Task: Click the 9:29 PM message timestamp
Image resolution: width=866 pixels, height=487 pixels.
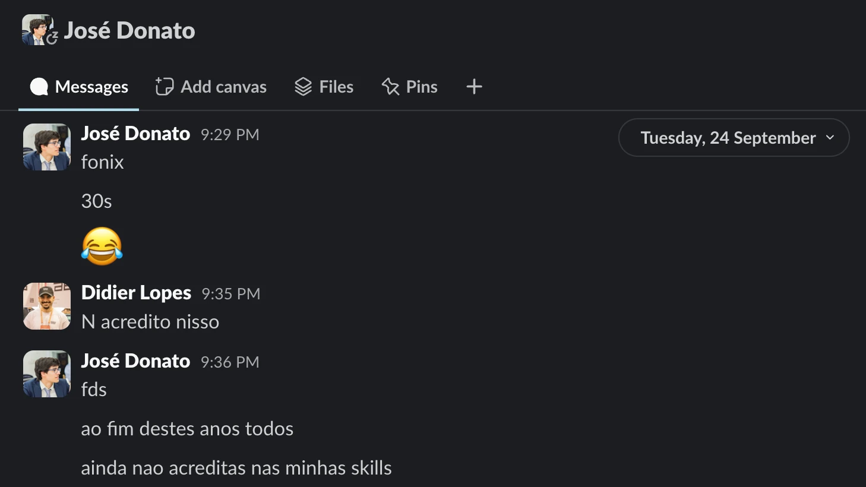Action: tap(230, 135)
